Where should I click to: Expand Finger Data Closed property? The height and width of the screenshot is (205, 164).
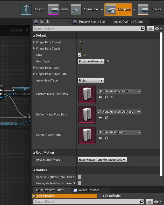pyautogui.click(x=34, y=42)
